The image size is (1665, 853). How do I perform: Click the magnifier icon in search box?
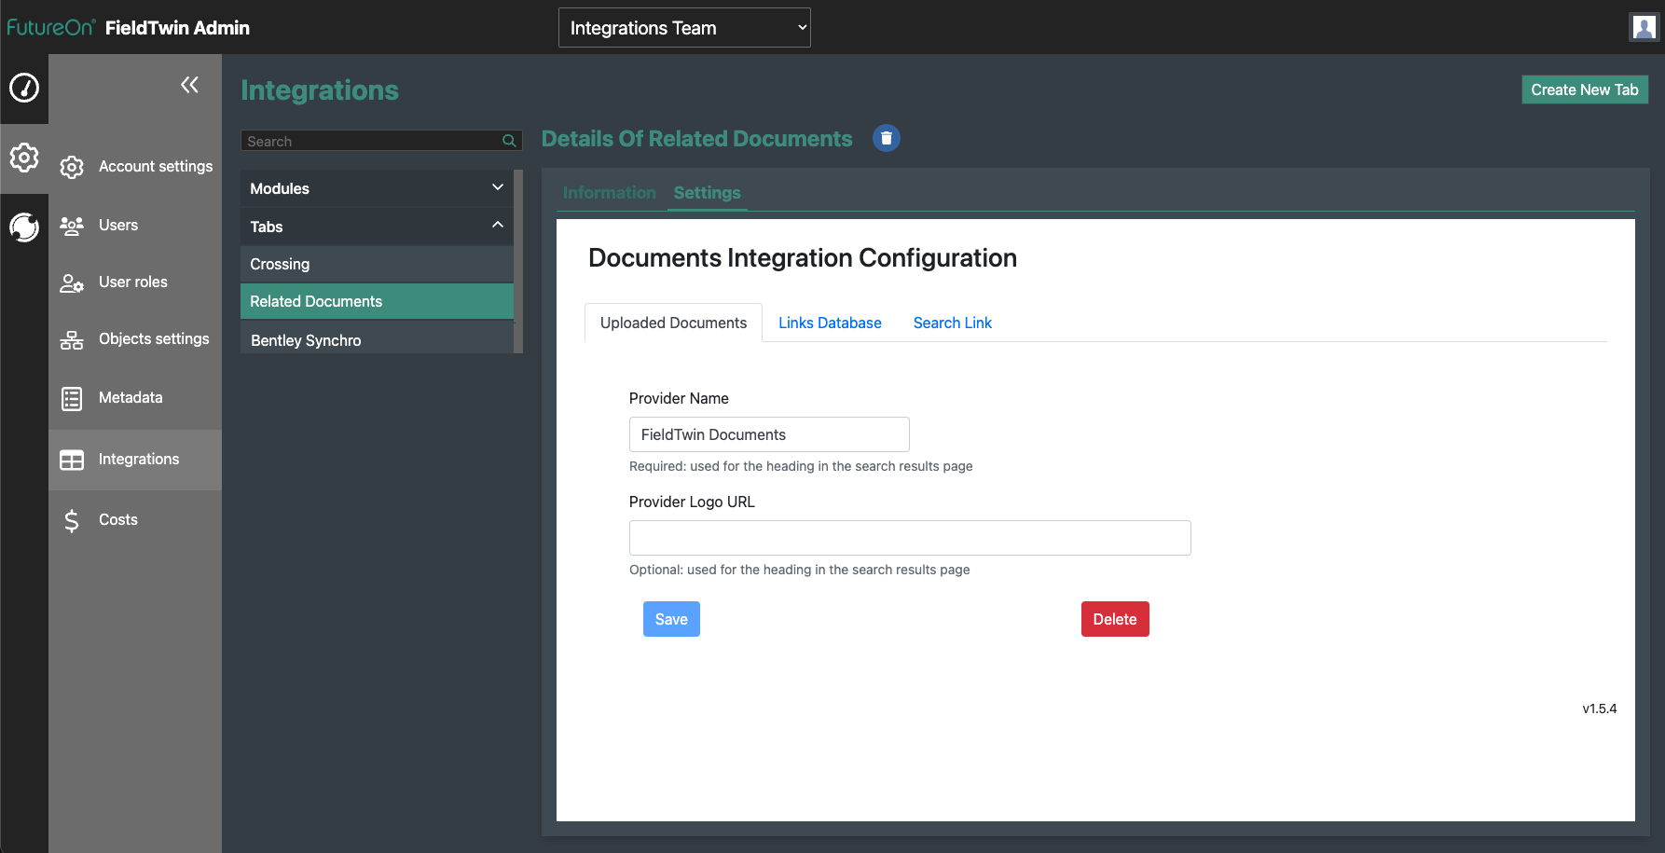point(509,141)
